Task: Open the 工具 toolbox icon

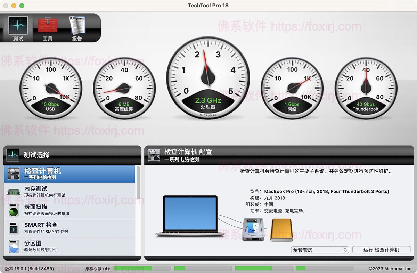Action: pyautogui.click(x=48, y=28)
